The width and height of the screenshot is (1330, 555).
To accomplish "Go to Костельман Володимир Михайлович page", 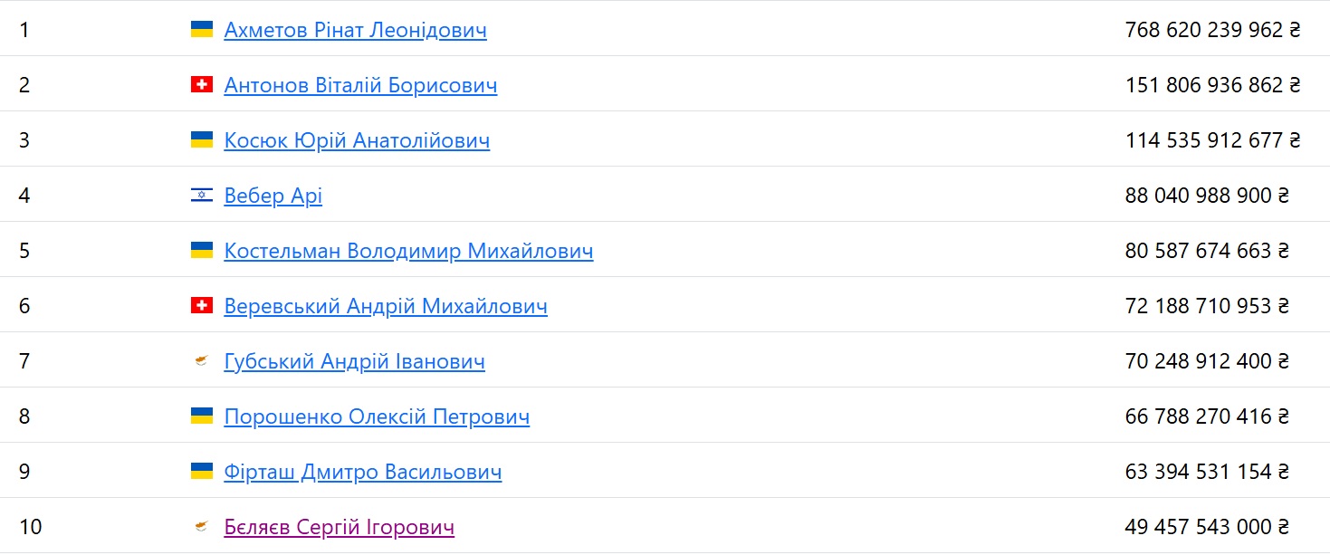I will pos(408,251).
